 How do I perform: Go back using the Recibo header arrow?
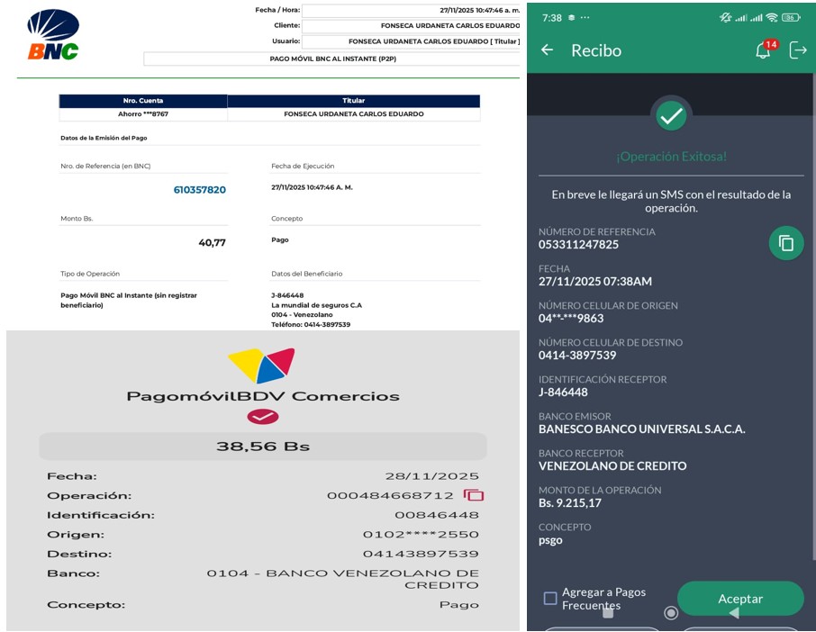(x=547, y=50)
